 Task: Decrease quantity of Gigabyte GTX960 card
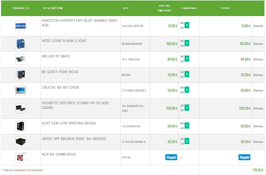click(x=182, y=110)
